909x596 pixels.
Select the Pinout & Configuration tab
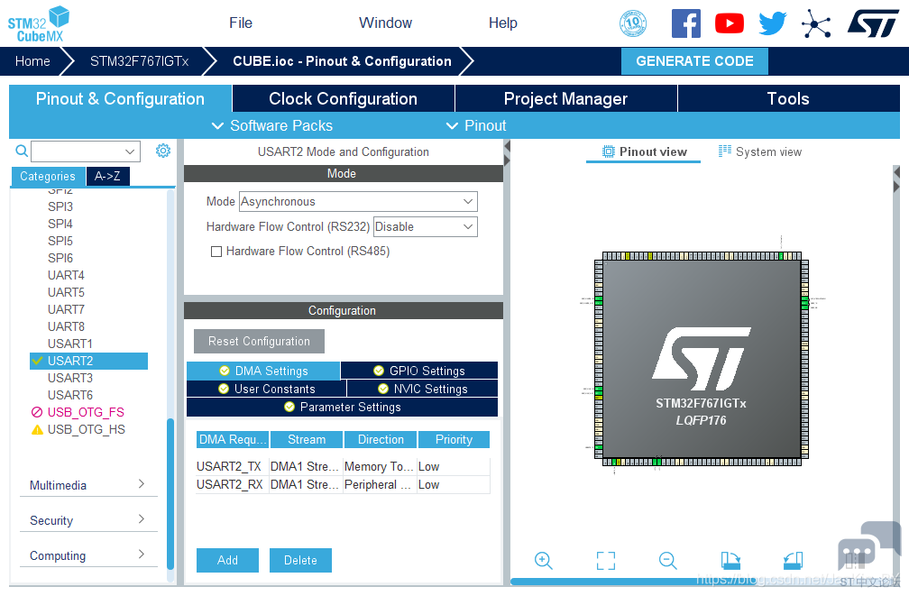point(120,98)
